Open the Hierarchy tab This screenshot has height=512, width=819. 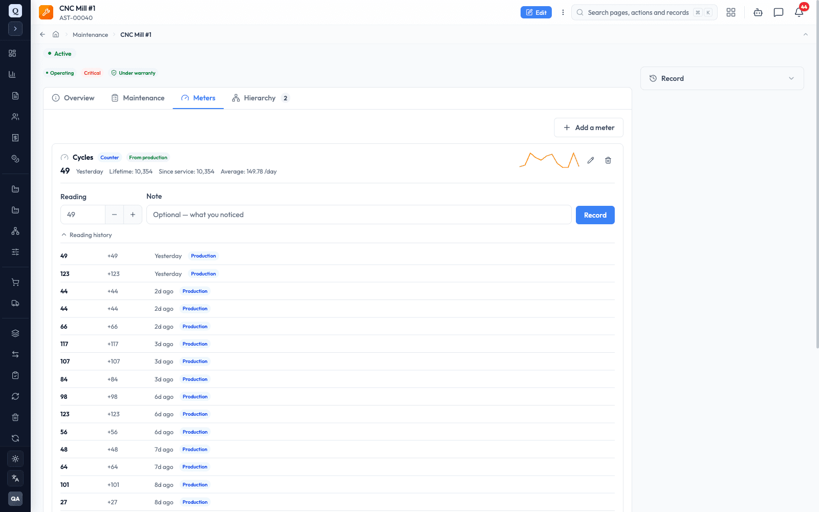pyautogui.click(x=261, y=98)
